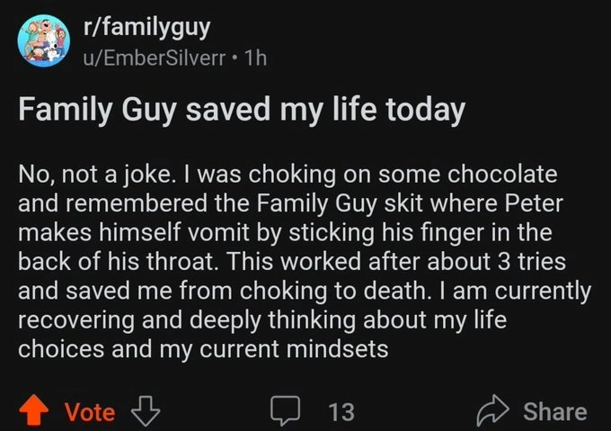Open the post titled Family Guy saved my life today
This screenshot has height=431, width=611.
coord(243,111)
